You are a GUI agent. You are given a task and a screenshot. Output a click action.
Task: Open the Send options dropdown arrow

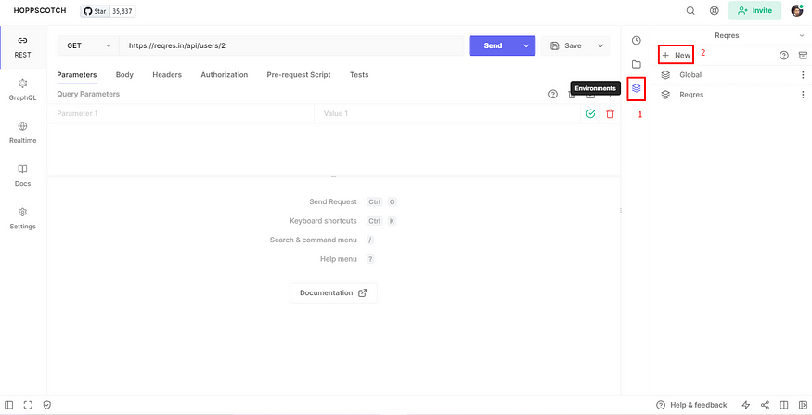pos(527,45)
